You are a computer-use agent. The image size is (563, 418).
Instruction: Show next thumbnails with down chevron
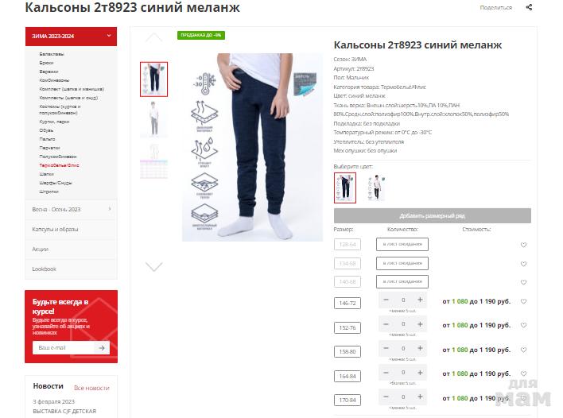click(x=153, y=266)
